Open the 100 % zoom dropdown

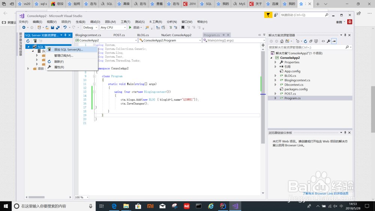coord(81,197)
